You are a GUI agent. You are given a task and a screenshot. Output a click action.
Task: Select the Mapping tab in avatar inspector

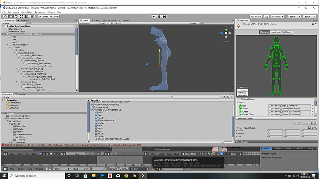264,32
